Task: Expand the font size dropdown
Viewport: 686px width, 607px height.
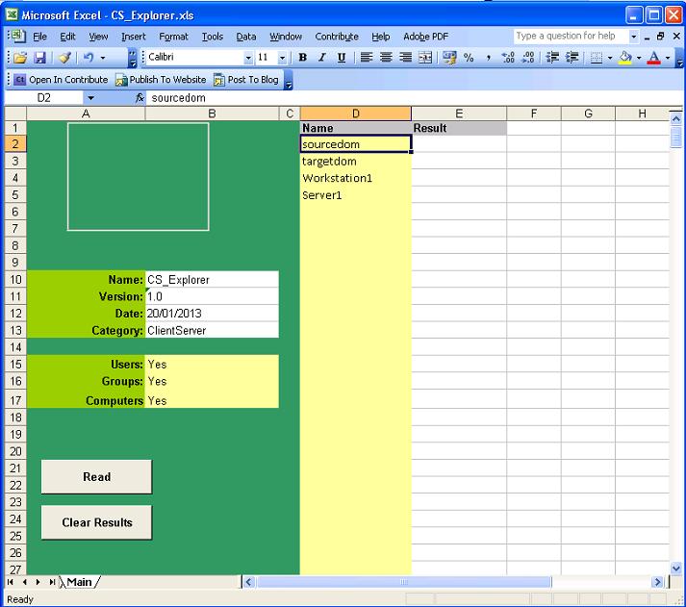Action: coord(282,58)
